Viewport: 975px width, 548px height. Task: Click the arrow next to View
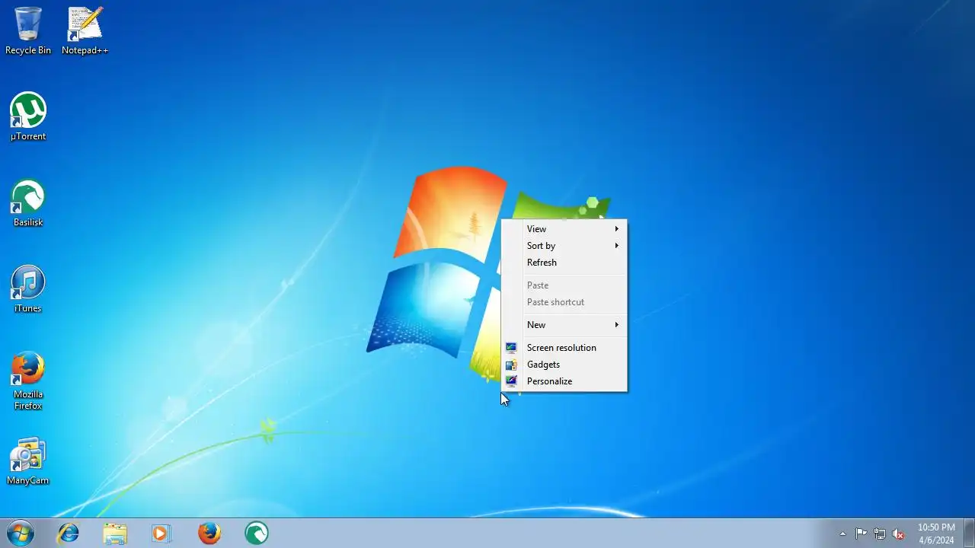(x=617, y=229)
